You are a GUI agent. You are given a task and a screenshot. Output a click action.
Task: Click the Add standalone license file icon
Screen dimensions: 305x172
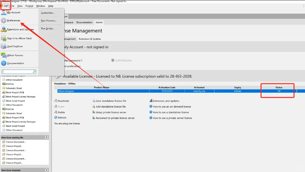(93, 106)
